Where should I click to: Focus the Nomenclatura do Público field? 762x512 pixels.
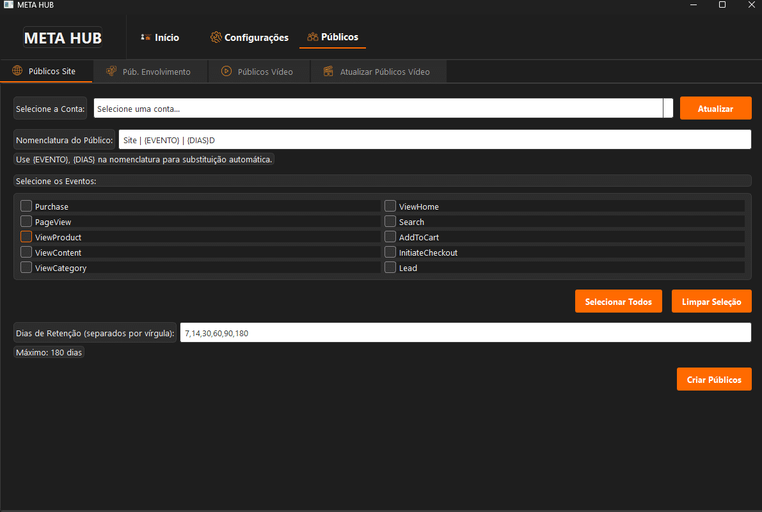(435, 140)
